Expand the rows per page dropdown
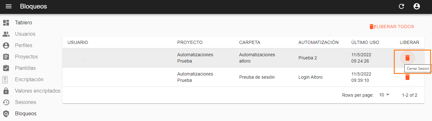 coord(384,95)
